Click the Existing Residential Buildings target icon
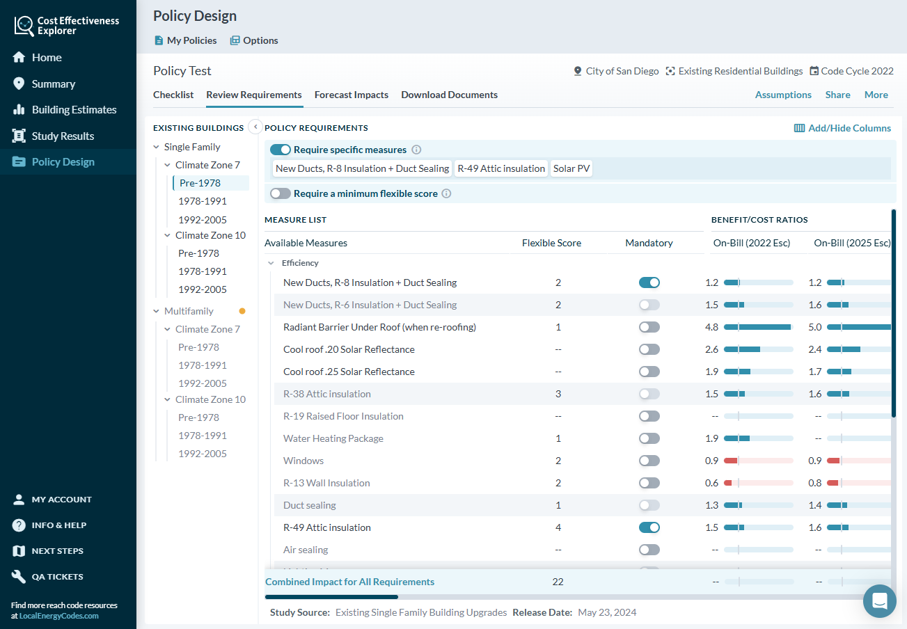Image resolution: width=907 pixels, height=629 pixels. pyautogui.click(x=670, y=71)
